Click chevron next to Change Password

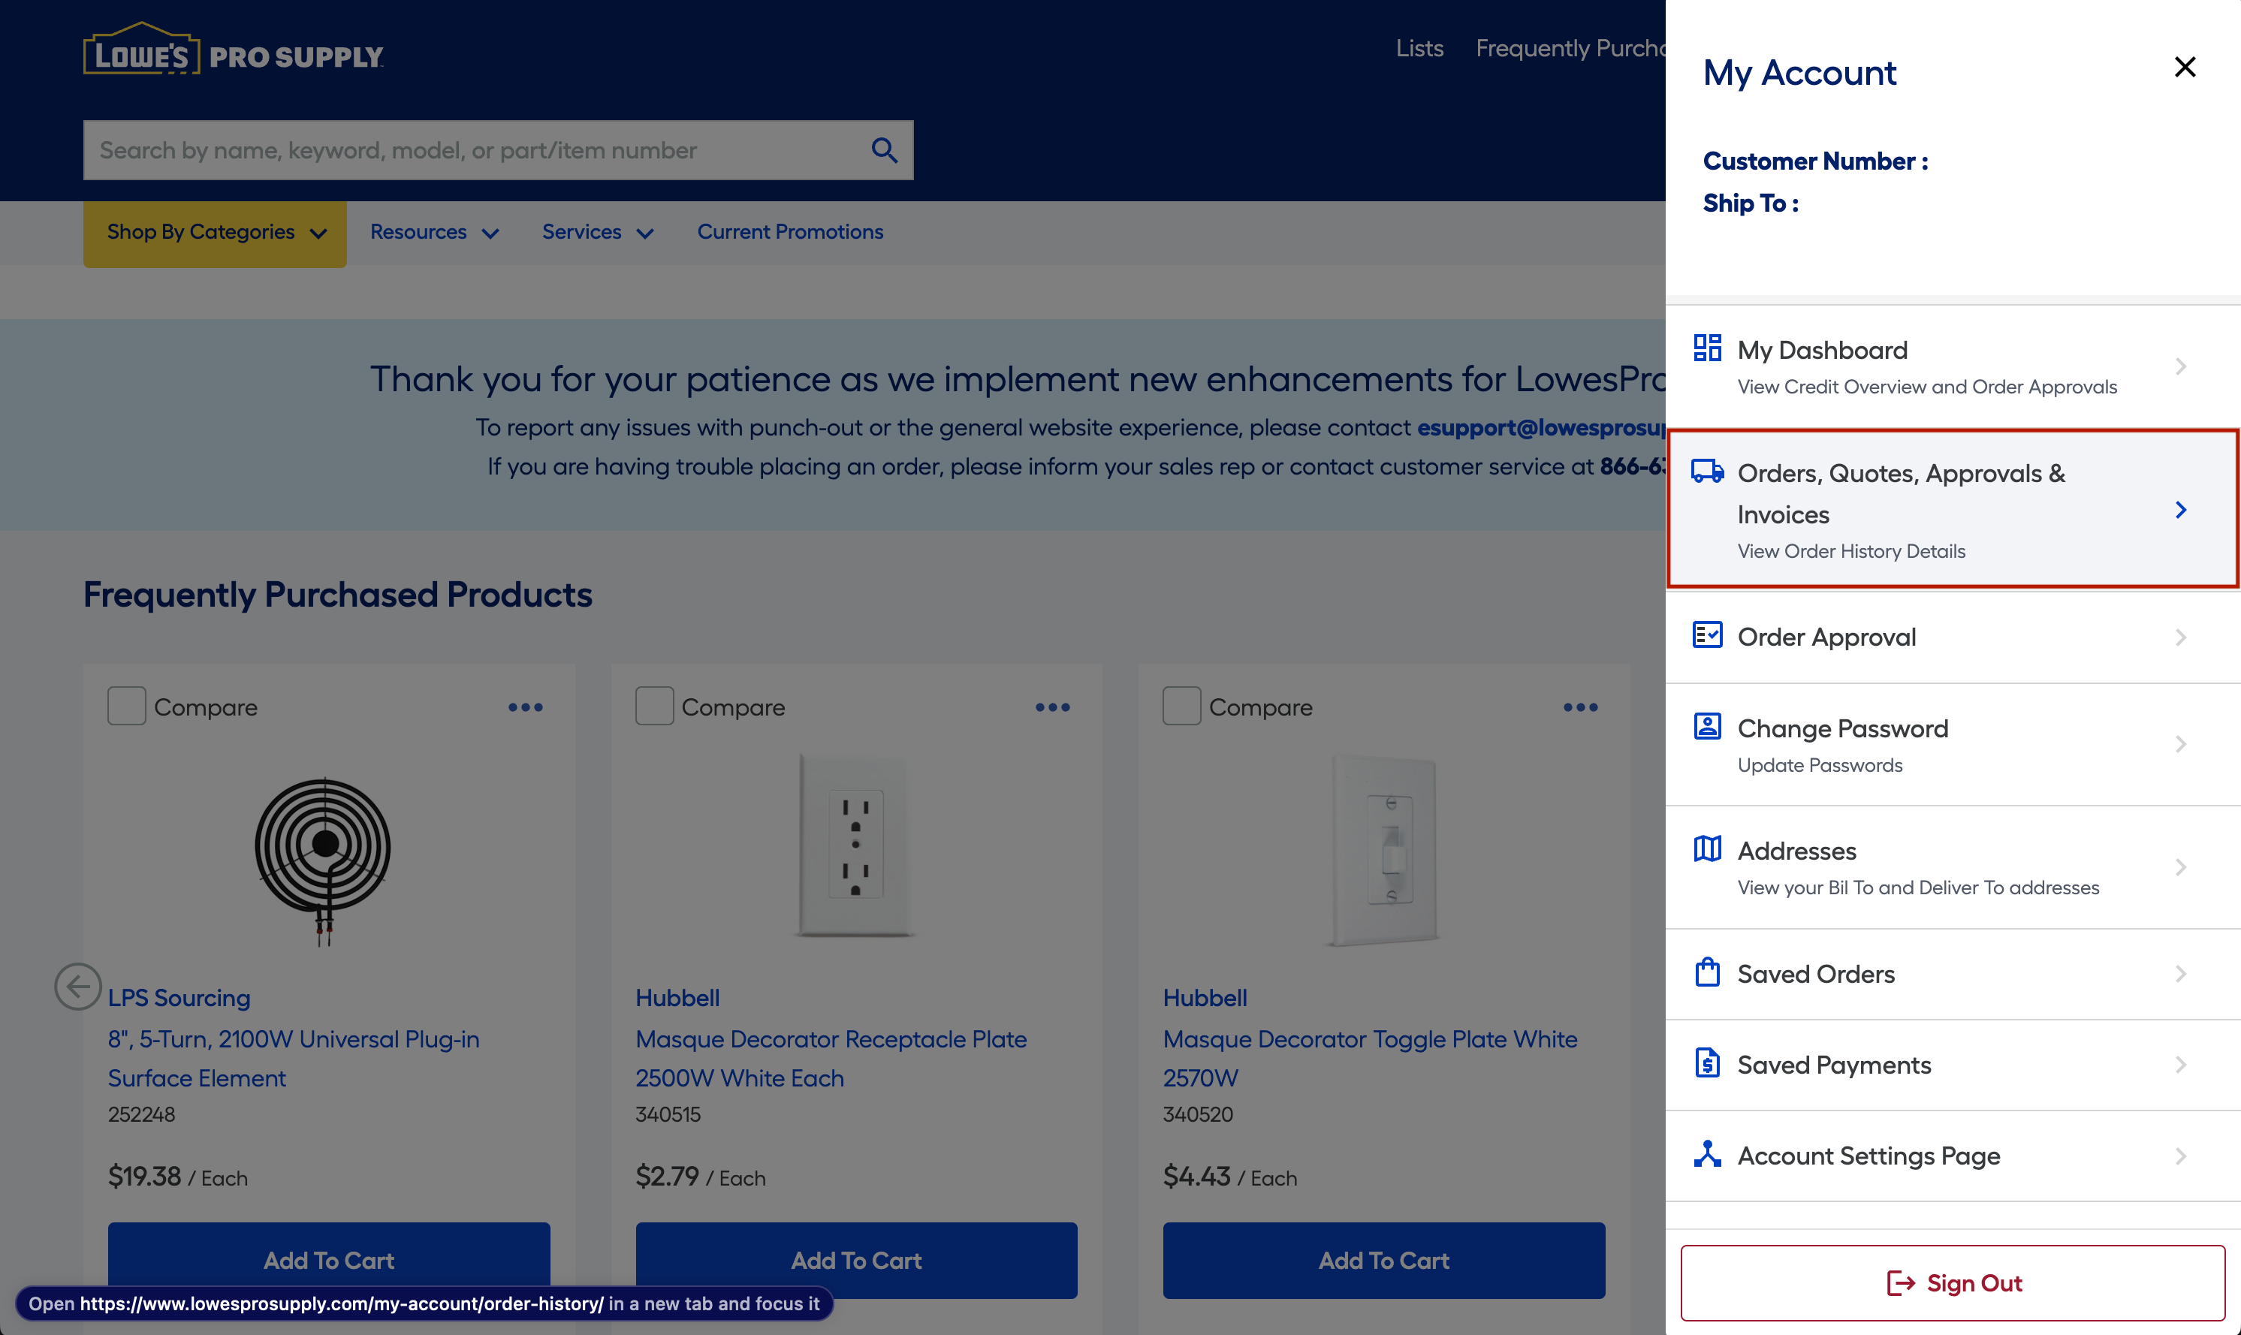(x=2181, y=744)
